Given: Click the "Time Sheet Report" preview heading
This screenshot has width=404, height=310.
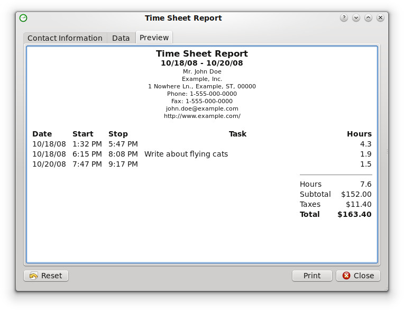Looking at the screenshot, I should click(202, 53).
